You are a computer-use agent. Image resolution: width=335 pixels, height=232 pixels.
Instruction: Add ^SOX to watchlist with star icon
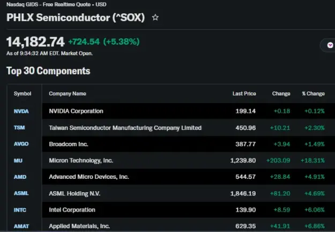click(155, 17)
